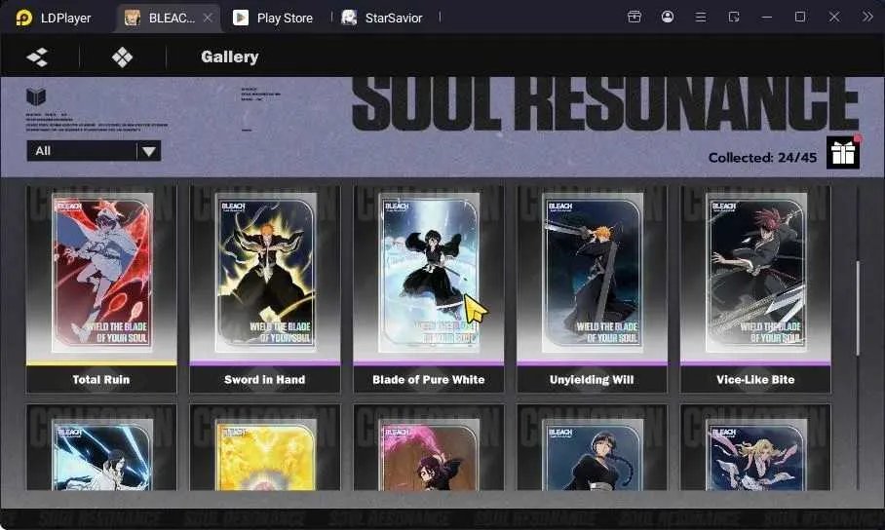
Task: Click the Gallery title label
Action: pos(230,57)
